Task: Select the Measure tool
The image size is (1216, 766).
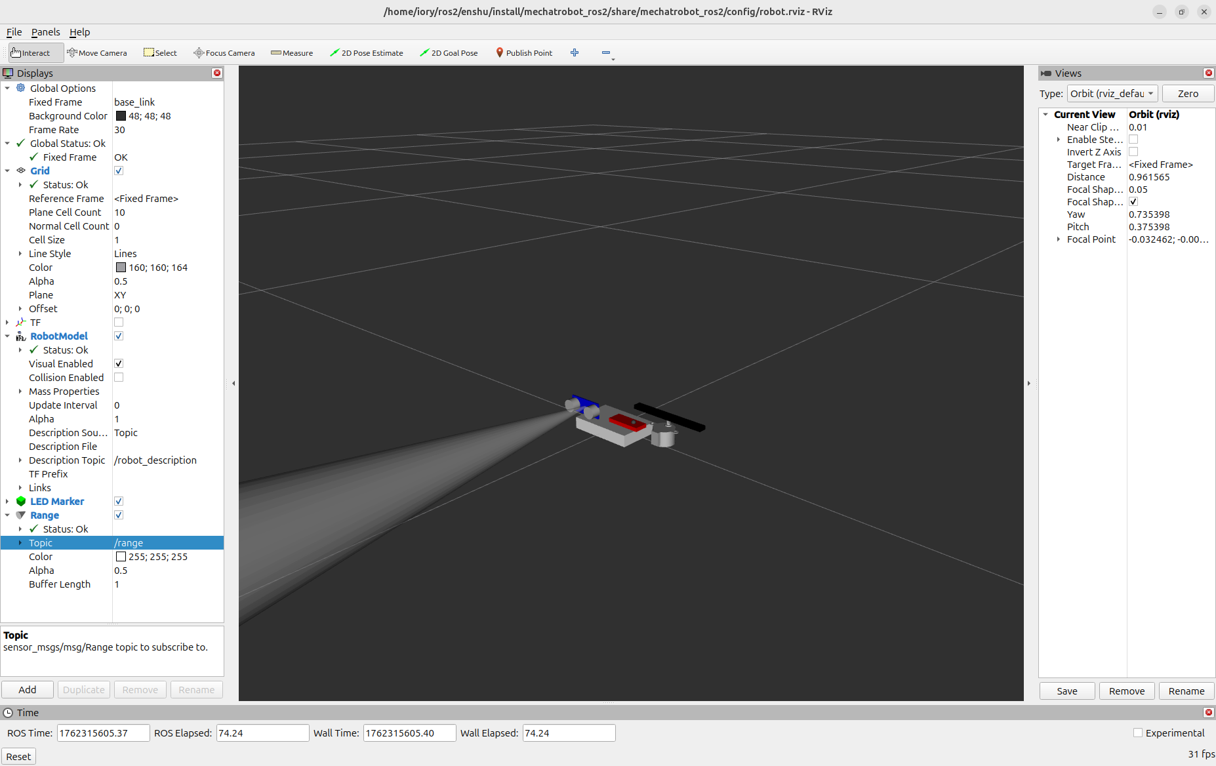Action: click(x=291, y=52)
